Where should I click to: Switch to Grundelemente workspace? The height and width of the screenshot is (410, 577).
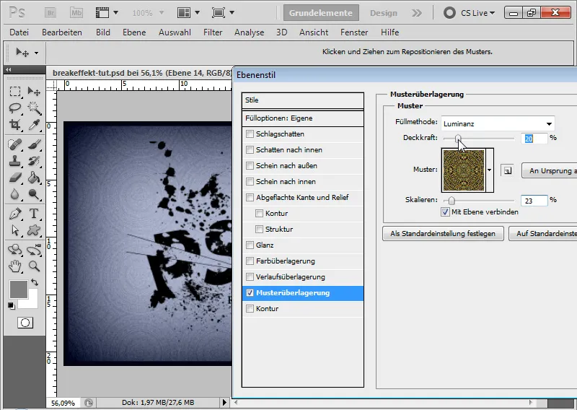(321, 13)
